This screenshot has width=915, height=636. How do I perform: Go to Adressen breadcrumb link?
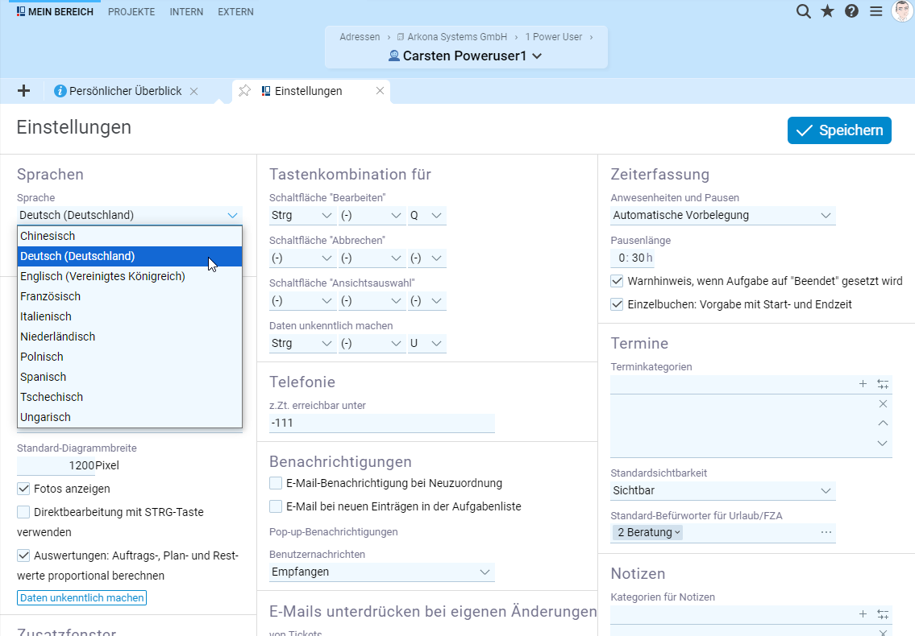pyautogui.click(x=360, y=37)
